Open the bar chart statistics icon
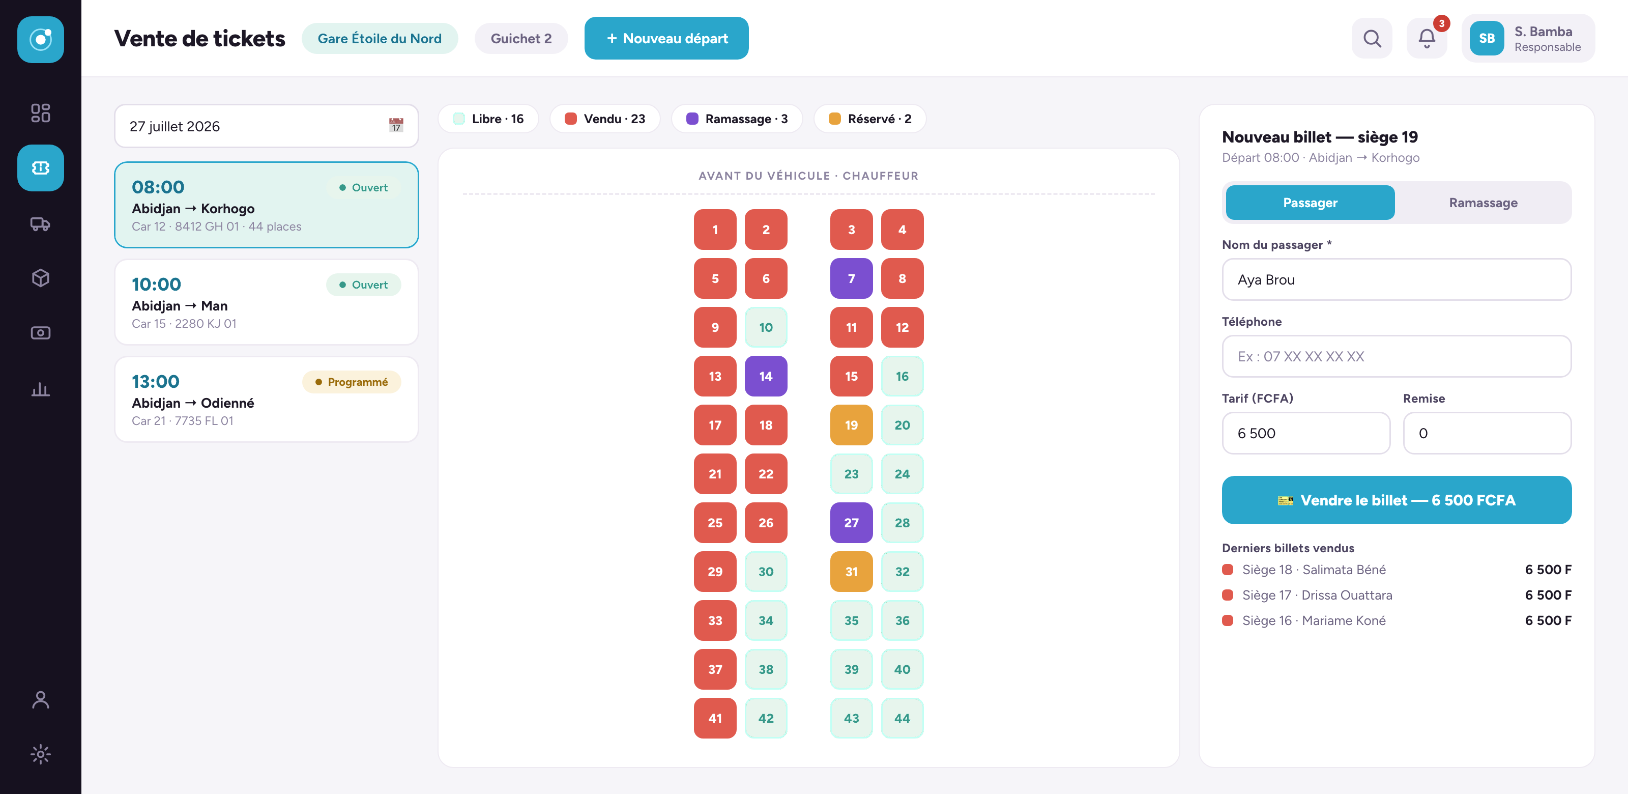 tap(41, 388)
